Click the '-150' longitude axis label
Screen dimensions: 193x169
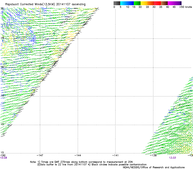point(3,155)
